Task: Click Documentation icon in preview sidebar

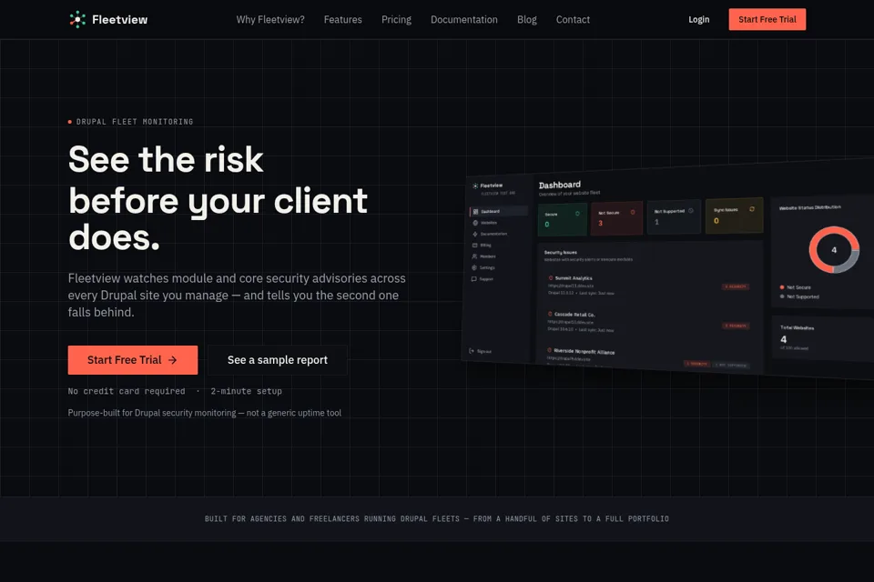Action: click(x=475, y=234)
